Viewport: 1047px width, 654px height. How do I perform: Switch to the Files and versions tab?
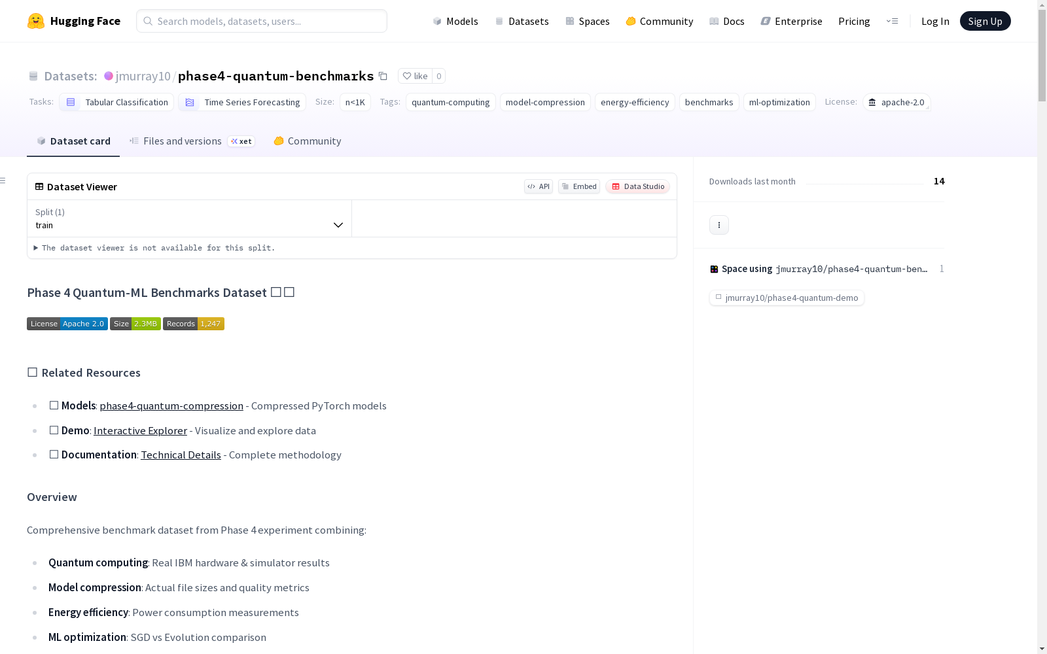tap(192, 141)
